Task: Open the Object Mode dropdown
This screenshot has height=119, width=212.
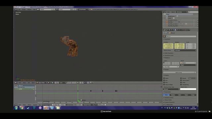Action: 41,83
